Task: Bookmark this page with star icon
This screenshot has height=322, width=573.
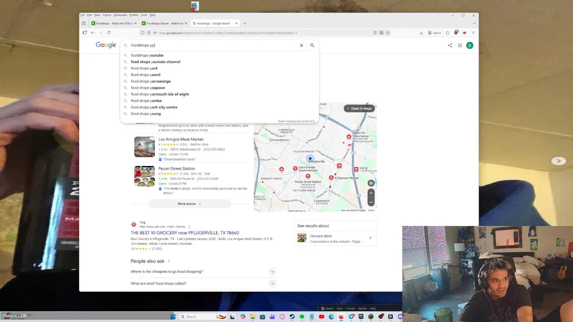Action: [388, 33]
